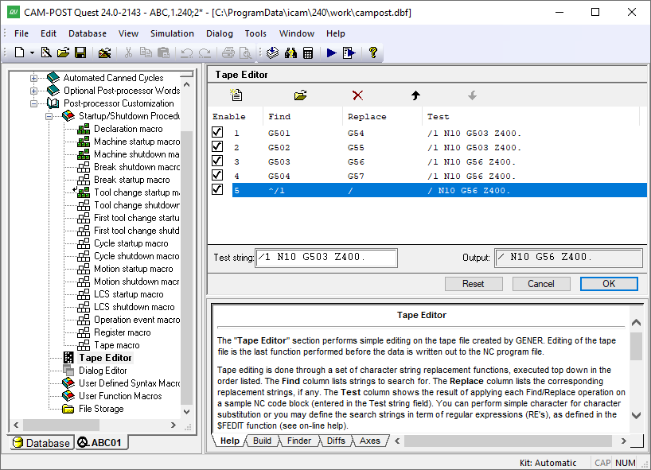Screen dimensions: 651x470
Task: Click the blue Run arrow icon
Action: click(x=331, y=52)
